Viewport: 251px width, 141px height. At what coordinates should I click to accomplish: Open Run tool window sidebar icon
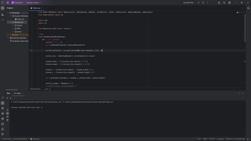(3, 103)
